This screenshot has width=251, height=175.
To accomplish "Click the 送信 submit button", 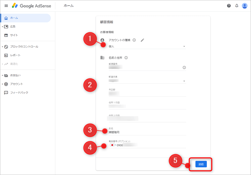I will (x=201, y=164).
